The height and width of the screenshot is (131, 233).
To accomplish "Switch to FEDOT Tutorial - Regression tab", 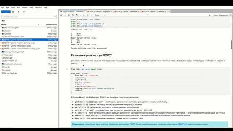I will [x=100, y=12].
